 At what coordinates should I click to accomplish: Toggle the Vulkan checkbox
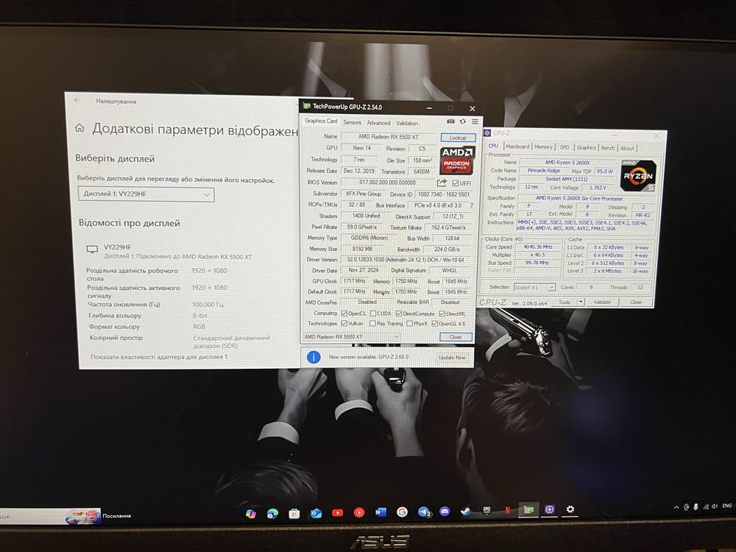tap(344, 323)
